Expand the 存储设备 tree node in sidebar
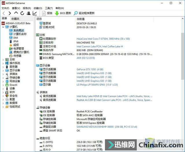The image size is (185, 152). coord(3,78)
